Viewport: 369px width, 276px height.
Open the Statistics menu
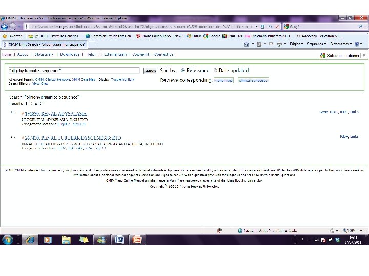pyautogui.click(x=44, y=55)
